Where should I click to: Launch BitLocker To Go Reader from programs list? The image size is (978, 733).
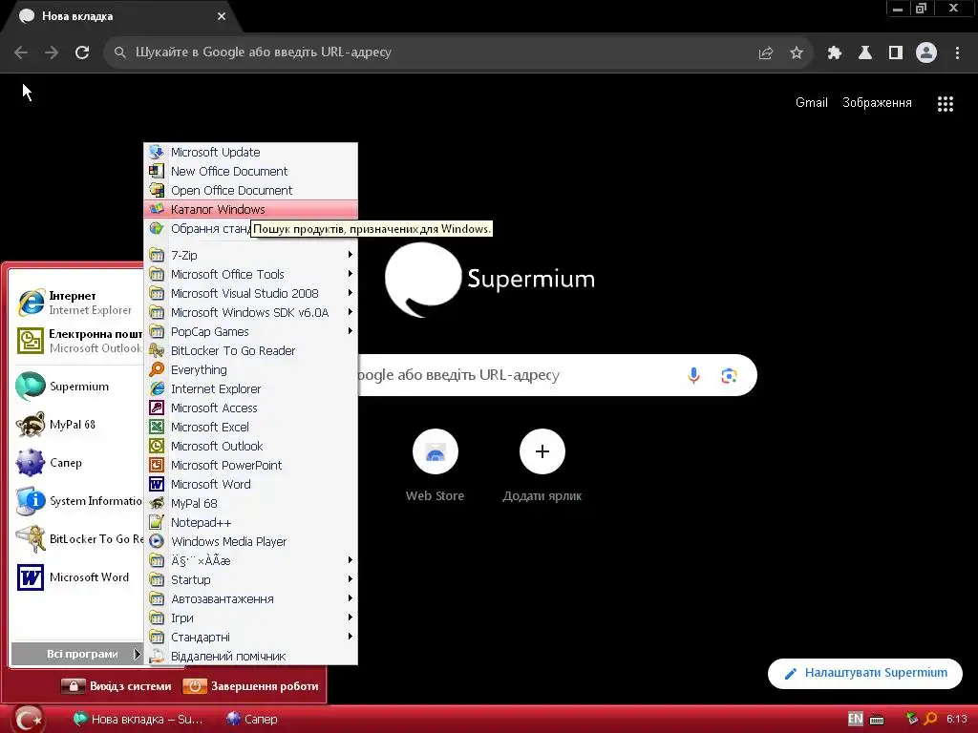click(x=251, y=351)
